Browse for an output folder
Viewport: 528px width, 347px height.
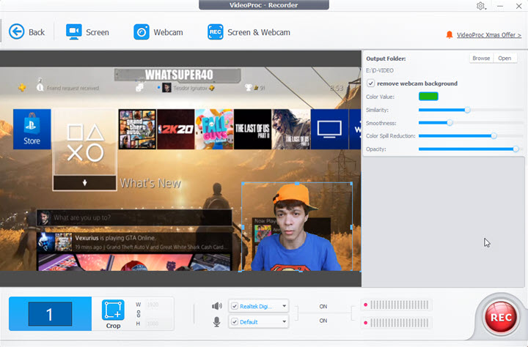(481, 58)
